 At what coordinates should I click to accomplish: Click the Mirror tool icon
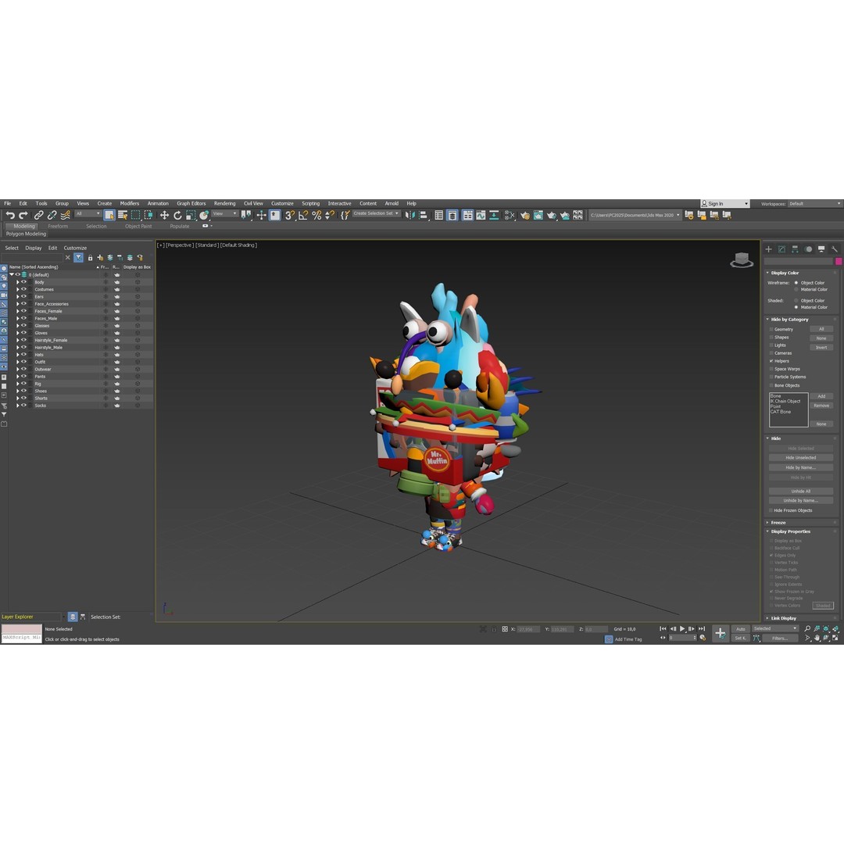pyautogui.click(x=410, y=216)
